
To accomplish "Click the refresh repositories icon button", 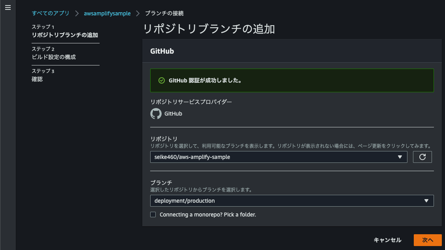I will click(x=422, y=157).
